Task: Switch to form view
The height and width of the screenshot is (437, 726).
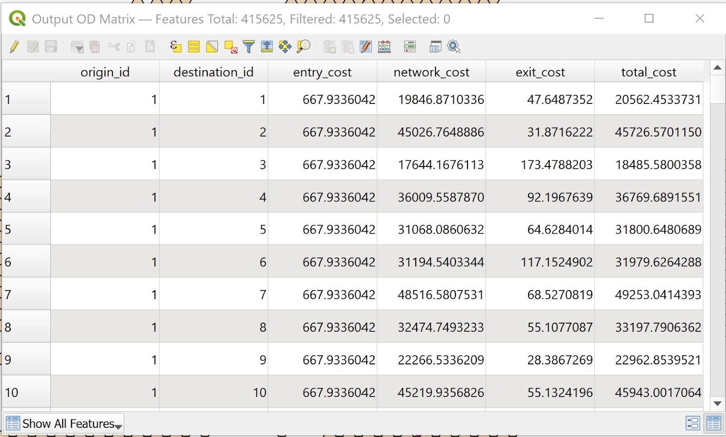Action: coord(692,423)
